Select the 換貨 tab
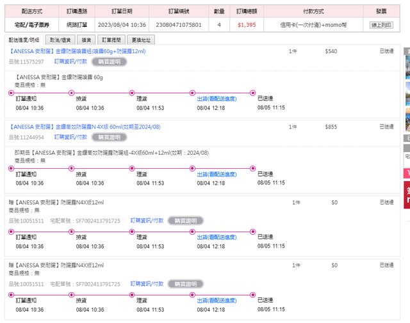Screen dimensions: 410x323 (x=86, y=40)
